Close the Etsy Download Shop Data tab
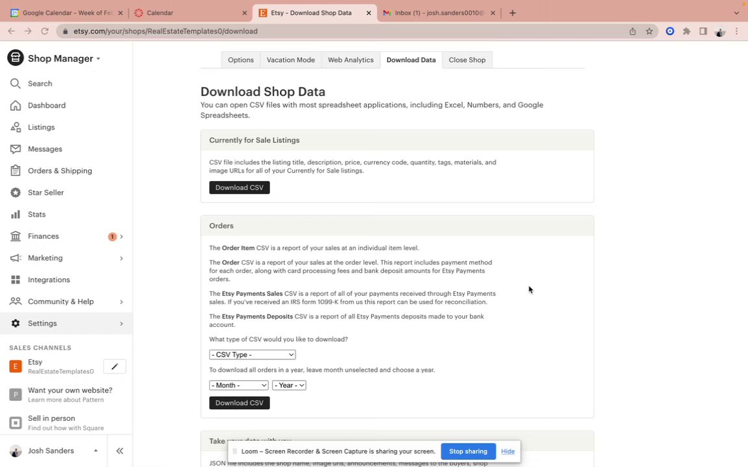Image resolution: width=748 pixels, height=467 pixels. [x=368, y=13]
